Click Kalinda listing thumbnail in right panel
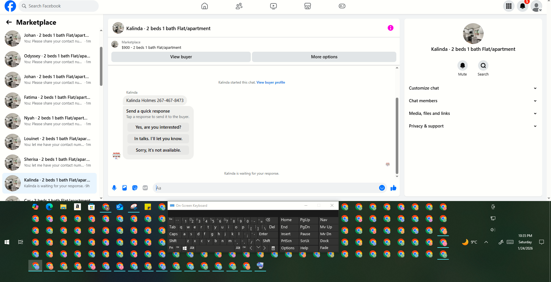The height and width of the screenshot is (282, 551). pyautogui.click(x=473, y=34)
